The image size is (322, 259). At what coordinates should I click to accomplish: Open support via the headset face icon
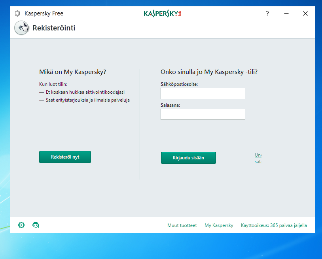coord(36,225)
